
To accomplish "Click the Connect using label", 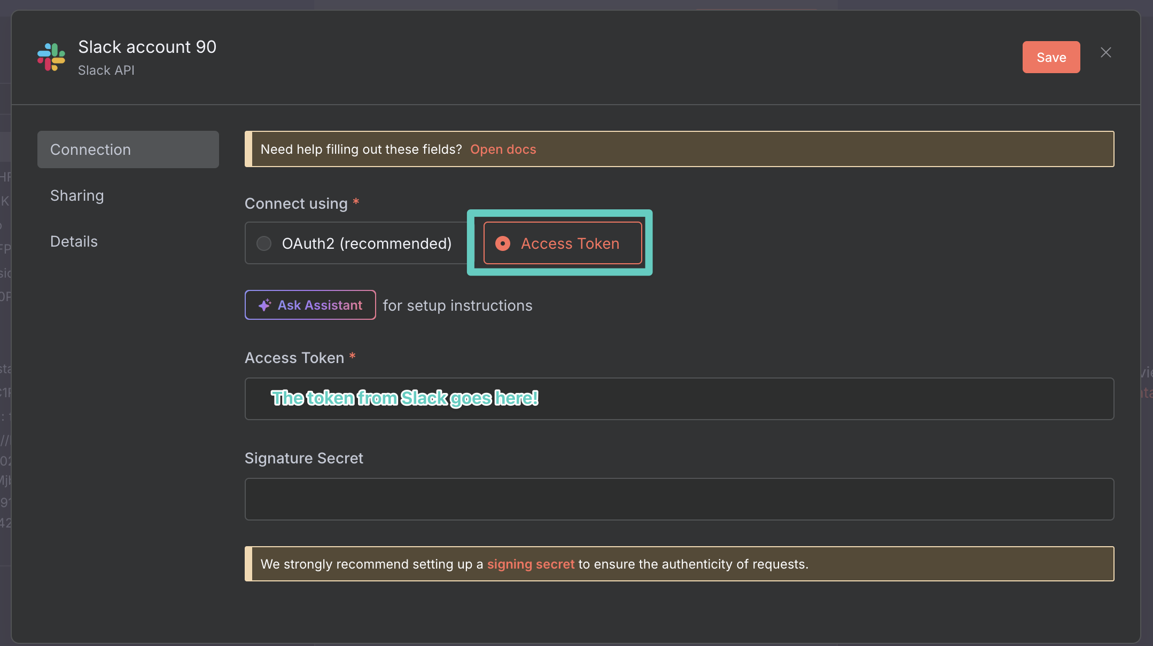I will [296, 203].
